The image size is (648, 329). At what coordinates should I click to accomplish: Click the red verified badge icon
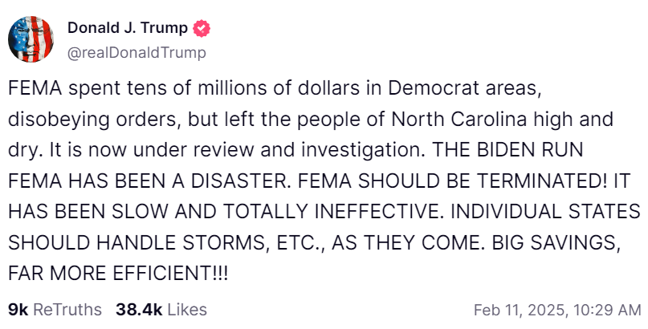[204, 29]
